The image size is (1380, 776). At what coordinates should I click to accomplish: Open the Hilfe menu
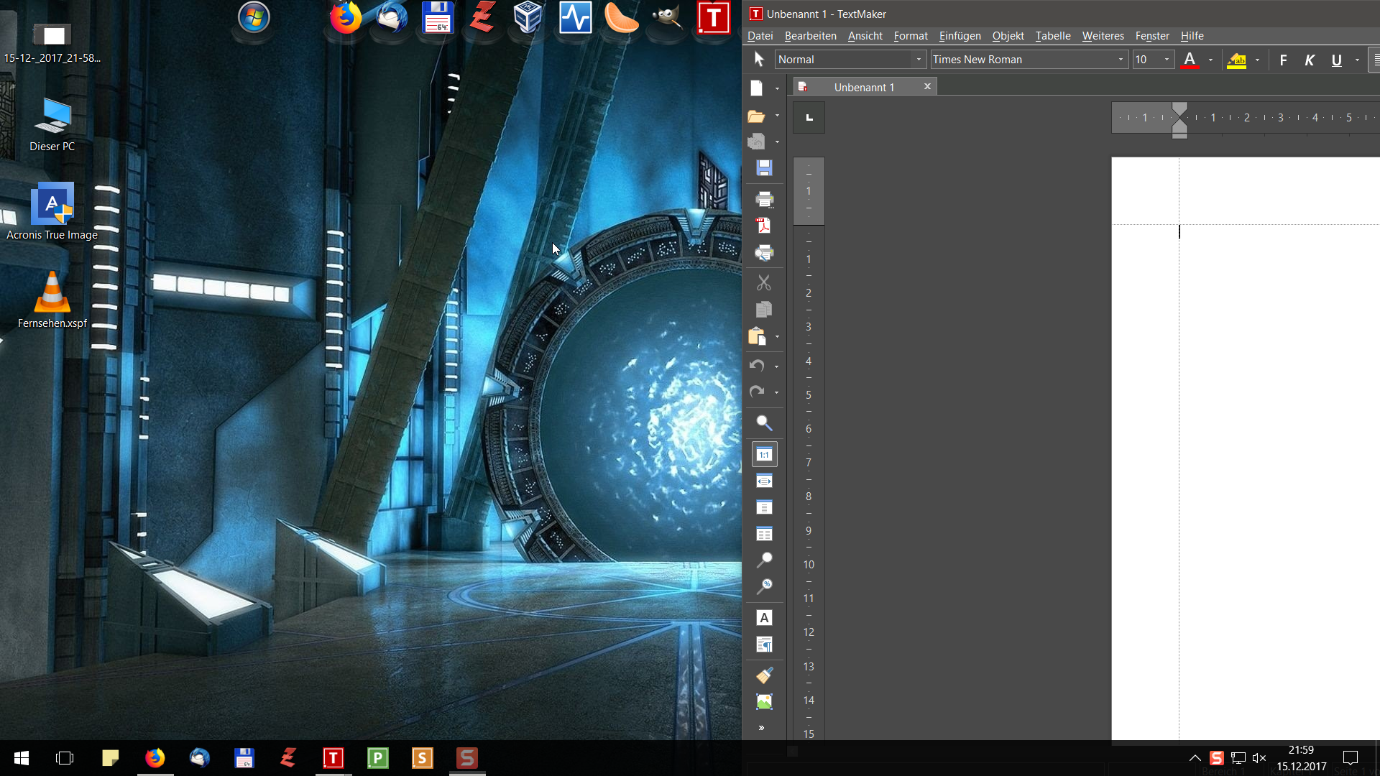1192,36
